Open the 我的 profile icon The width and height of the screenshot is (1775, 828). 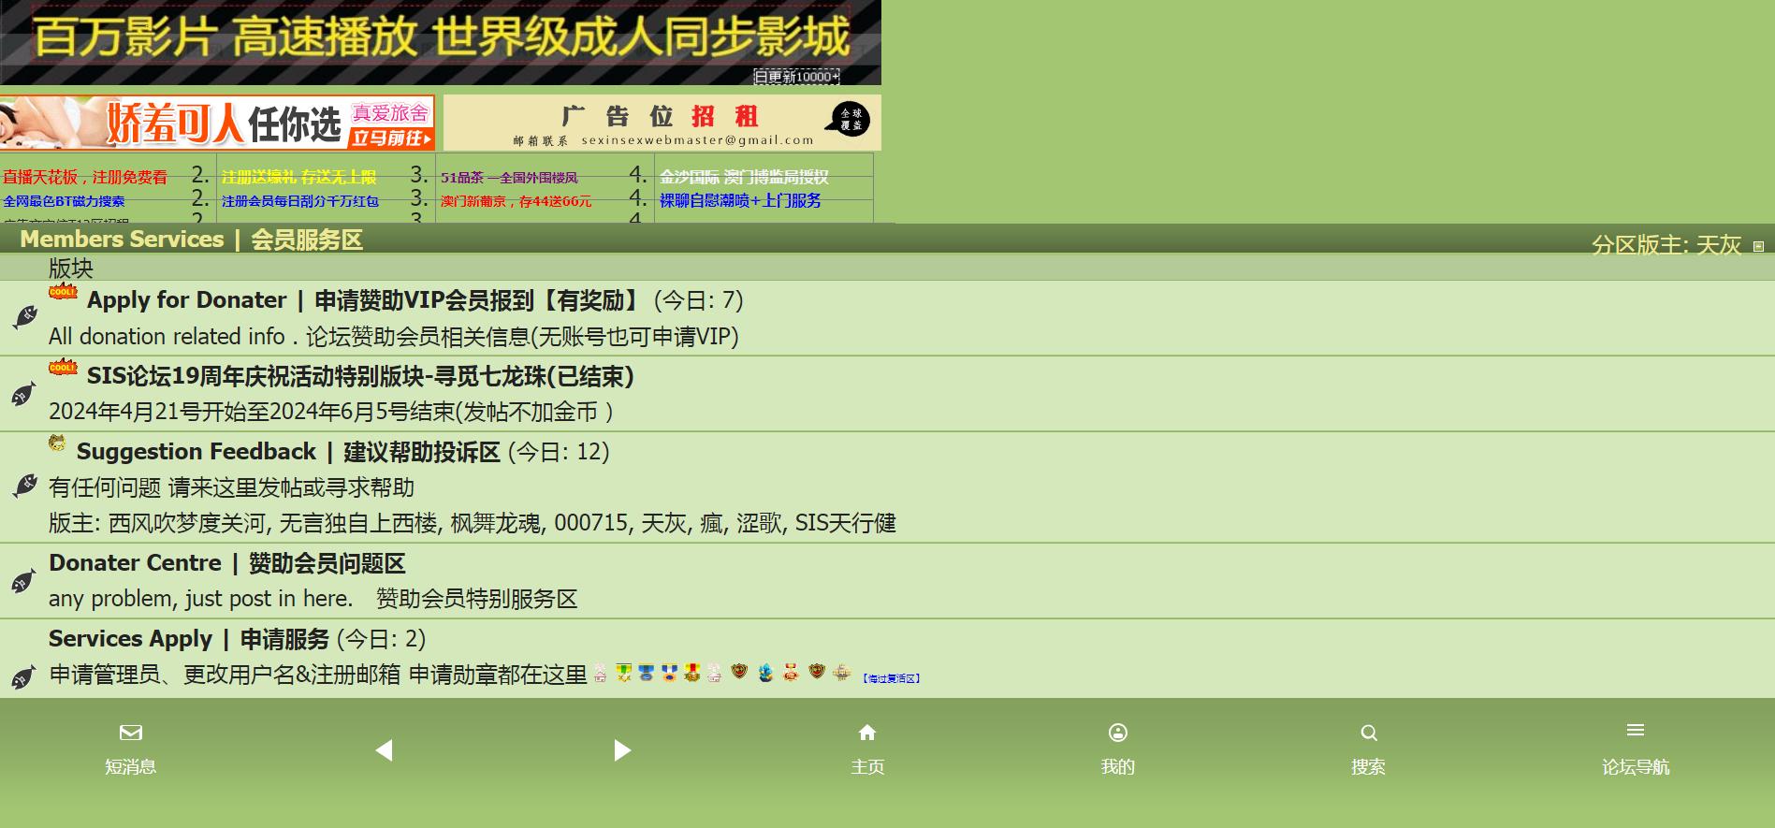(x=1118, y=733)
